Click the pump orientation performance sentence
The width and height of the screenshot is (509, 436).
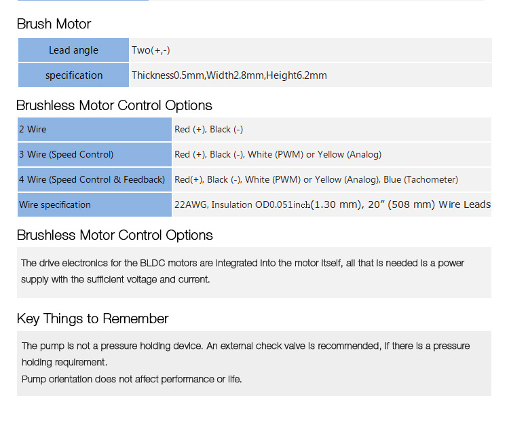[x=132, y=379]
